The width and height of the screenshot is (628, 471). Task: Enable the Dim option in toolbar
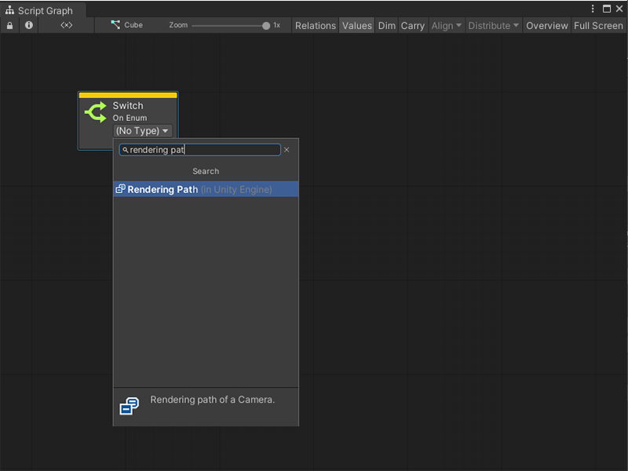(386, 25)
